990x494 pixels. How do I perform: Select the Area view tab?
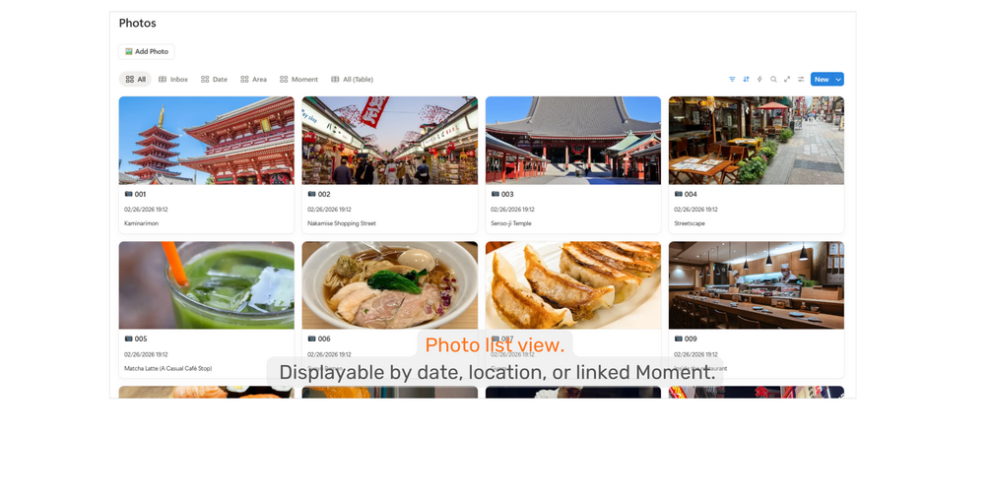click(x=253, y=80)
